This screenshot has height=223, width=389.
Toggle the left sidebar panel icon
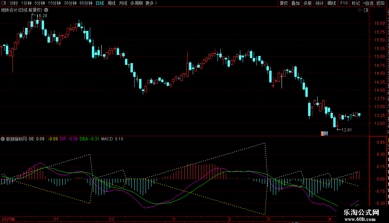[x=4, y=3]
